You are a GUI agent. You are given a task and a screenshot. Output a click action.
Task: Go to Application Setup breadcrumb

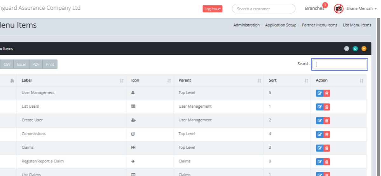(x=280, y=25)
